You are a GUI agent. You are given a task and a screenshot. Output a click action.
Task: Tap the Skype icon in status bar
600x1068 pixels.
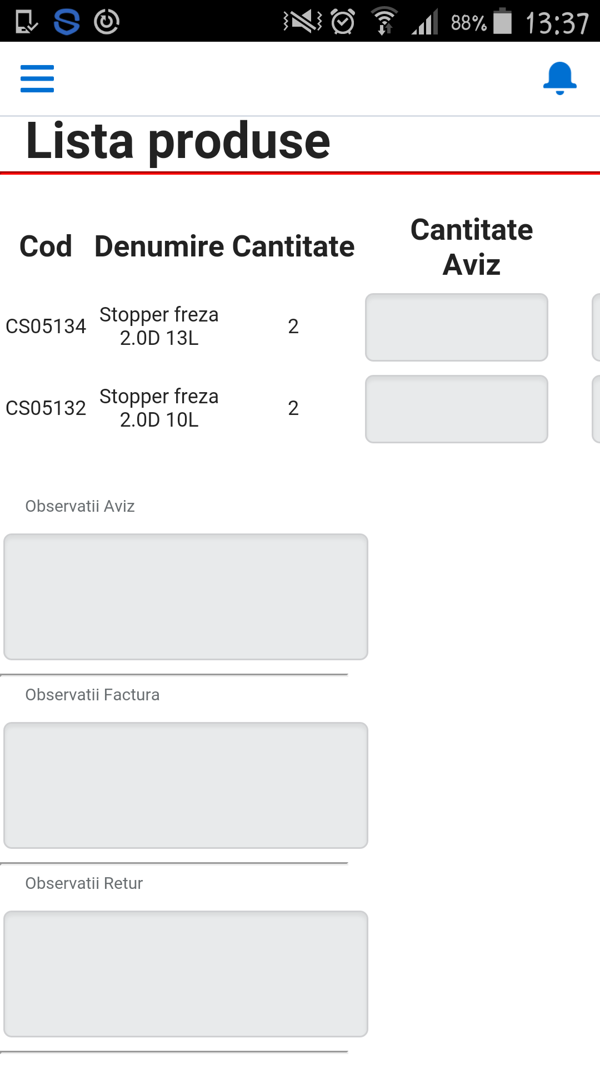click(x=67, y=22)
